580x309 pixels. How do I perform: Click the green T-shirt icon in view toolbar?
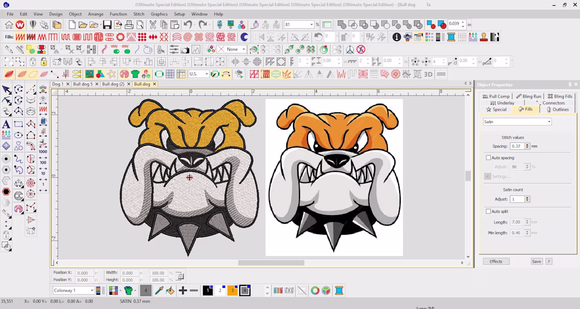135,74
